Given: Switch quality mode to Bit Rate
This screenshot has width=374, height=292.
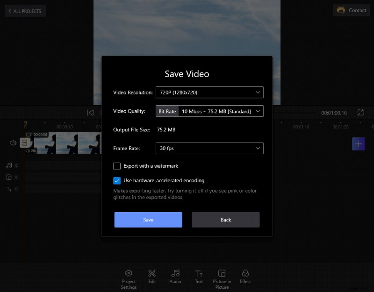Looking at the screenshot, I should click(167, 111).
